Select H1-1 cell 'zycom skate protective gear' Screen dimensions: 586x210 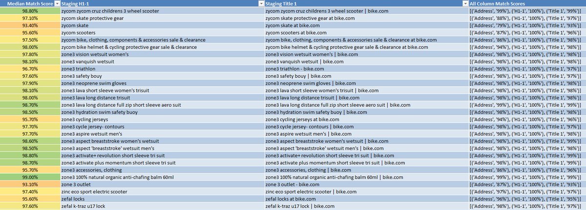click(163, 18)
